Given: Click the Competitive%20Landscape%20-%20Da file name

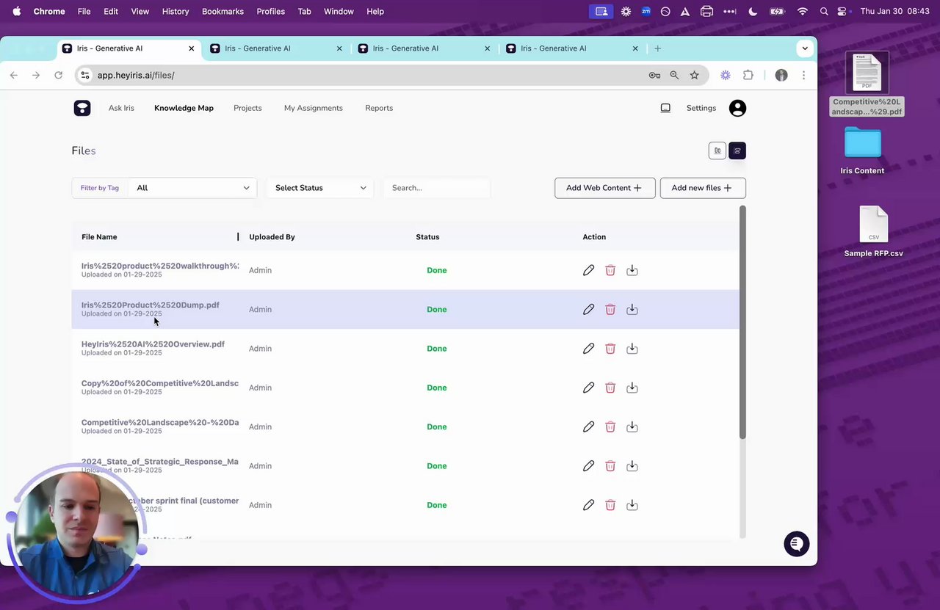Looking at the screenshot, I should click(160, 422).
